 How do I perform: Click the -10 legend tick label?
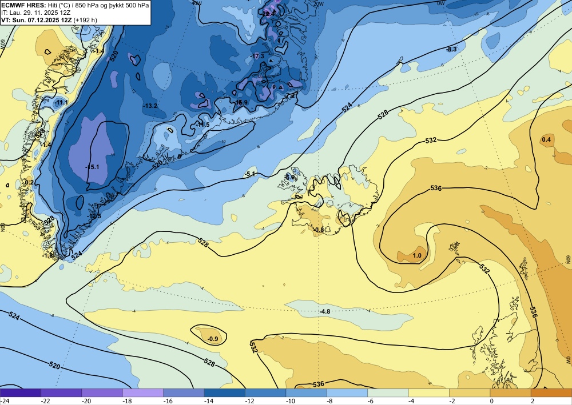pos(290,401)
